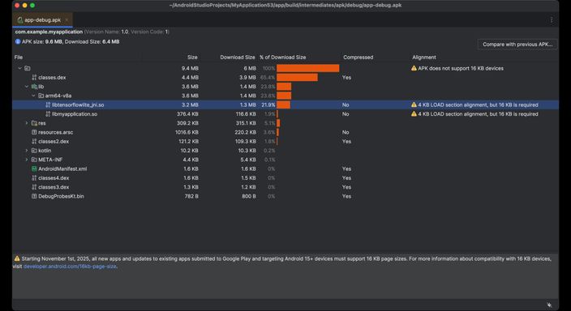Open developer.android.com/16kb-page-size link
Screen dimensions: 571x311
70,266
